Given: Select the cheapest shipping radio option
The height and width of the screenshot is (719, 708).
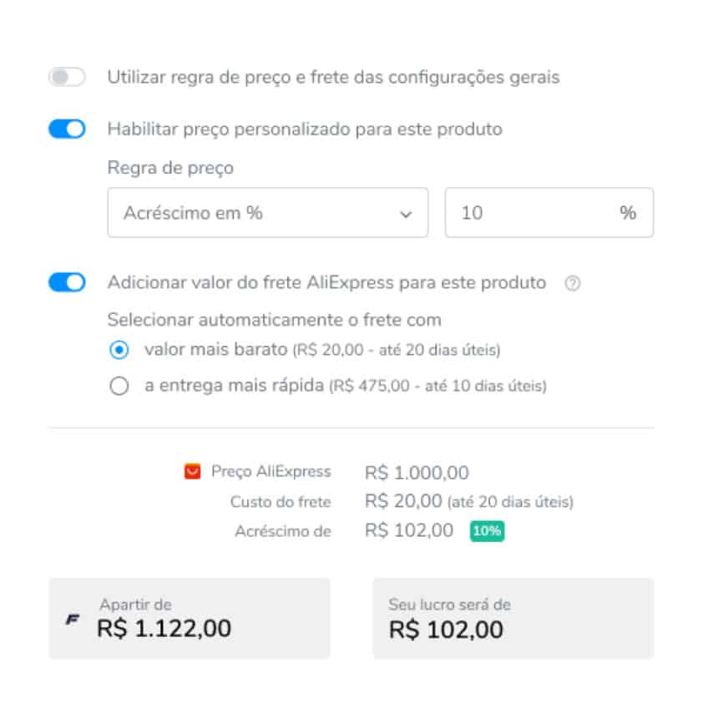Looking at the screenshot, I should coord(119,350).
